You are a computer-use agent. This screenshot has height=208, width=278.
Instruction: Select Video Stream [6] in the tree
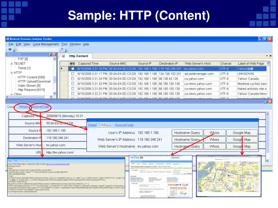click(x=29, y=86)
